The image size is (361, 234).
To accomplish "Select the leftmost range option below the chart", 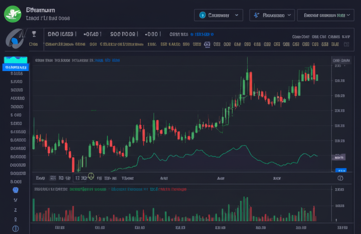I will pos(40,178).
